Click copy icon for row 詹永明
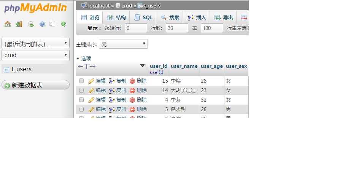 [x=112, y=110]
